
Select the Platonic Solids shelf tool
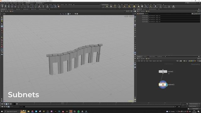47,7
